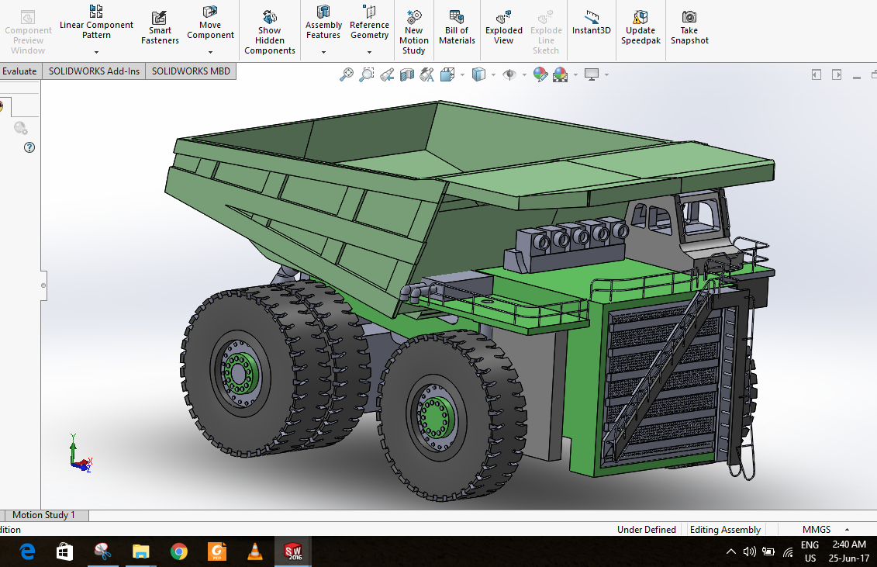Toggle Hide/Show Items eye icon
This screenshot has height=567, width=877.
click(509, 74)
